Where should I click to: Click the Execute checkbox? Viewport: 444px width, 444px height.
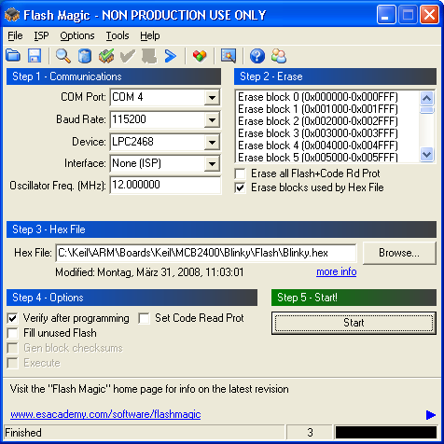(12, 363)
